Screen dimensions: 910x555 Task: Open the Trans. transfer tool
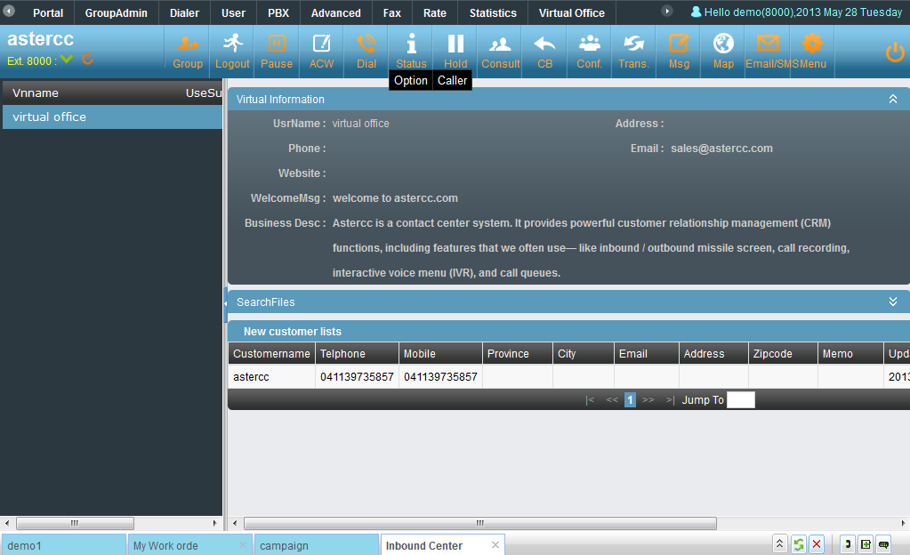coord(633,51)
